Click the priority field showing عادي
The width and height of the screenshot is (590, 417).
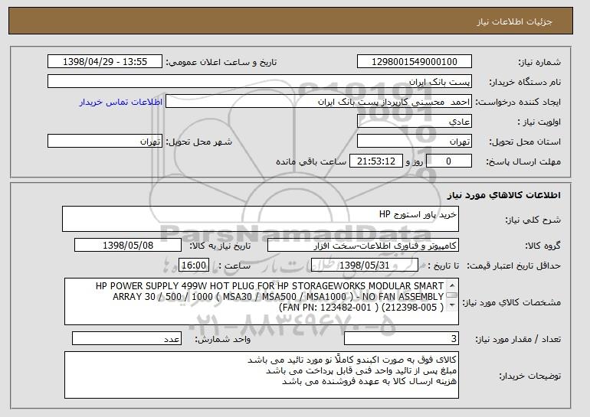[x=415, y=122]
